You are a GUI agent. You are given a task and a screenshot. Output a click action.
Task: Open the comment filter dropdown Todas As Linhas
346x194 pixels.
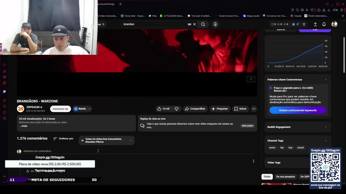(107, 140)
